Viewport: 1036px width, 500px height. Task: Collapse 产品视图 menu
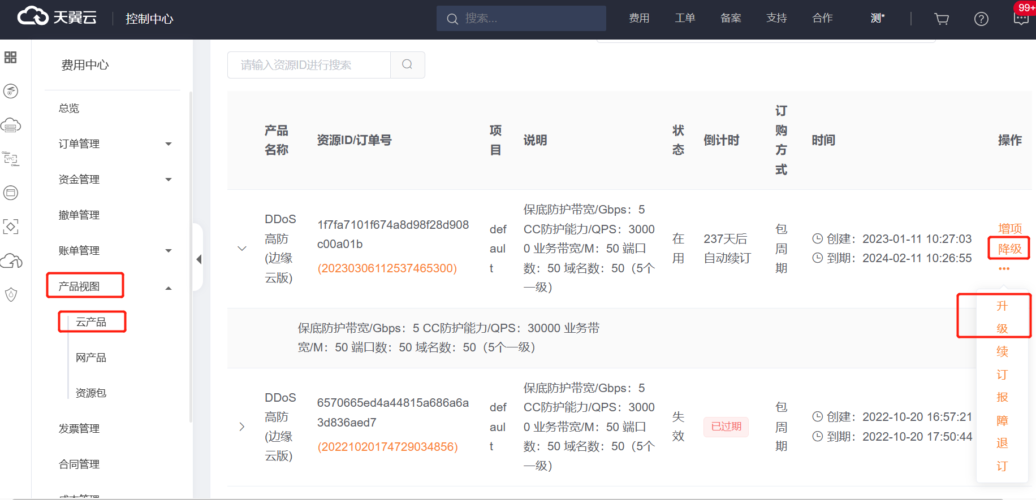click(x=169, y=288)
